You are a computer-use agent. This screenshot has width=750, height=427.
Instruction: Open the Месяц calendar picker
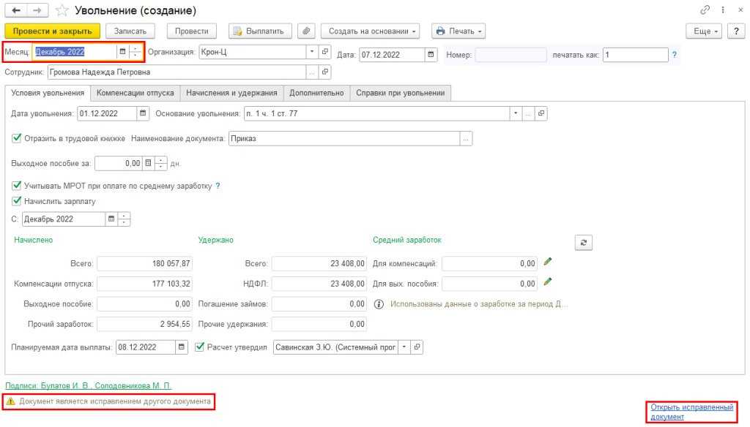(x=122, y=52)
